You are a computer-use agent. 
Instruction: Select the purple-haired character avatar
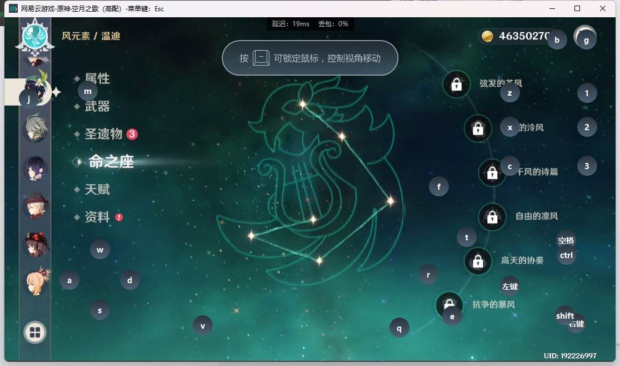click(36, 168)
